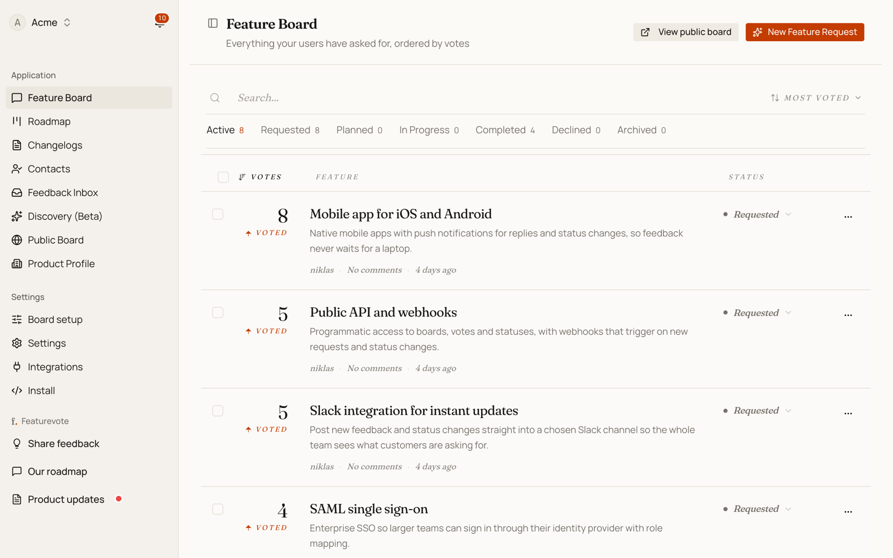Click the Integrations plug icon
This screenshot has width=893, height=558.
[17, 367]
